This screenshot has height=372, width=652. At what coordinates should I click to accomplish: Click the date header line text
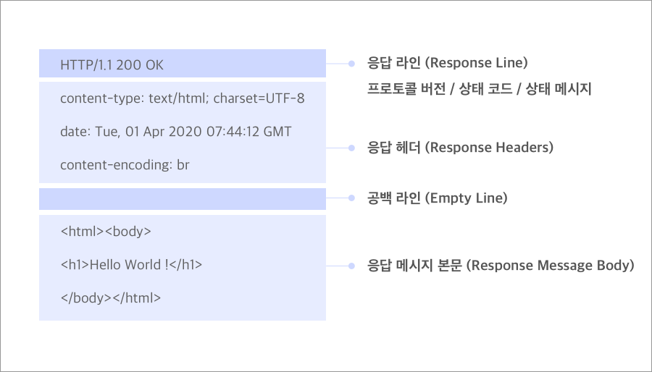[x=176, y=132]
